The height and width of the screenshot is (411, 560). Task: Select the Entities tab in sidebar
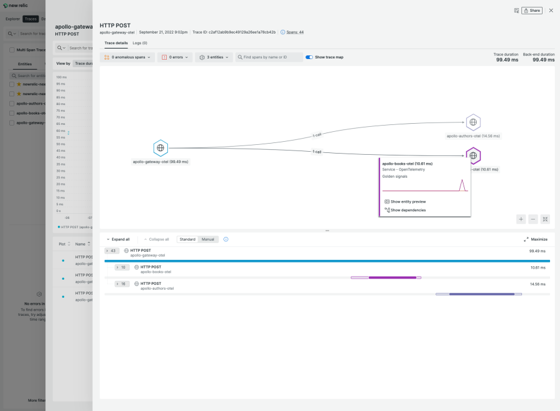point(25,64)
